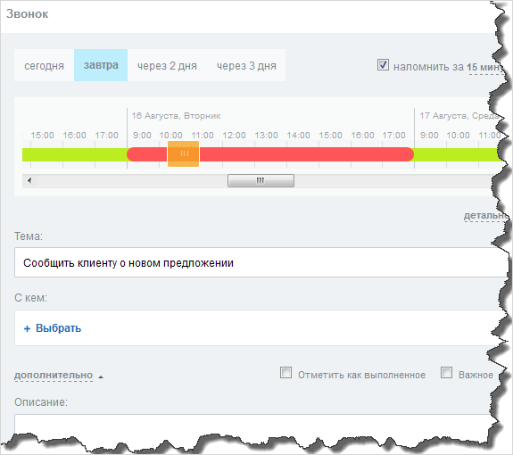This screenshot has height=455, width=513.
Task: Click the scrollbar left arrow
Action: pyautogui.click(x=29, y=180)
